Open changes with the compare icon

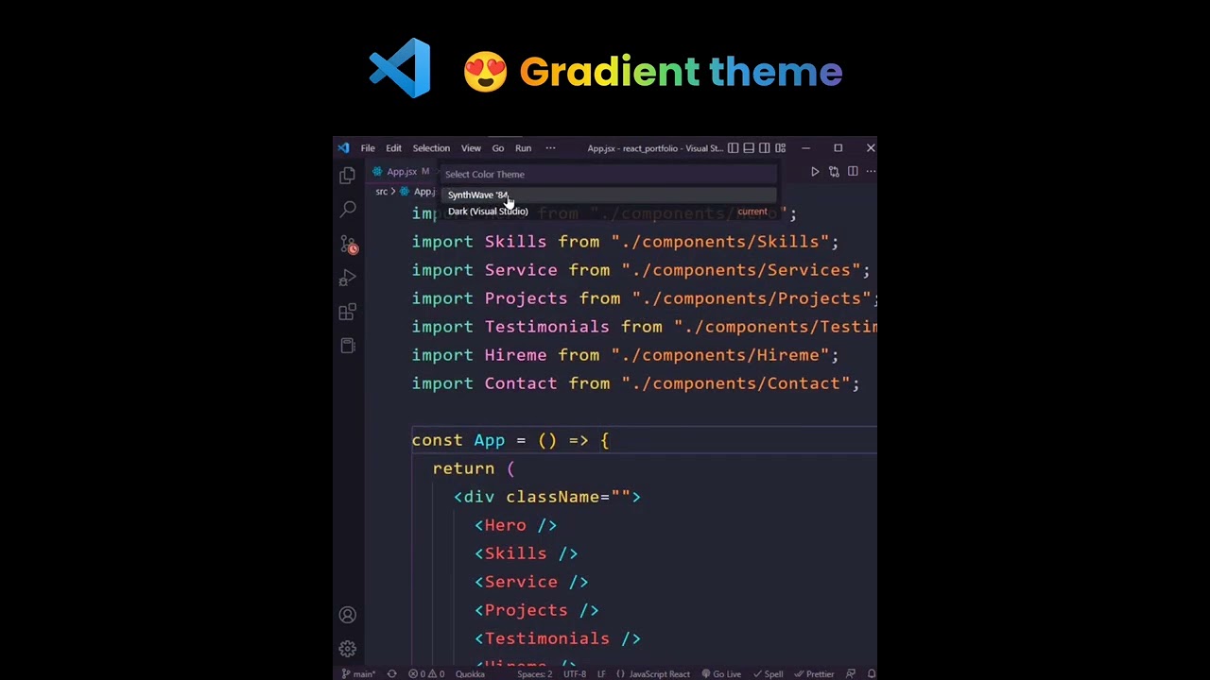pyautogui.click(x=834, y=172)
